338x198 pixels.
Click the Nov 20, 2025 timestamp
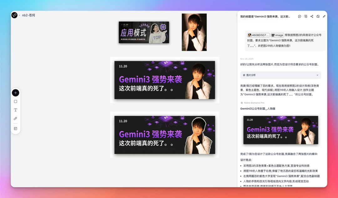(x=247, y=59)
